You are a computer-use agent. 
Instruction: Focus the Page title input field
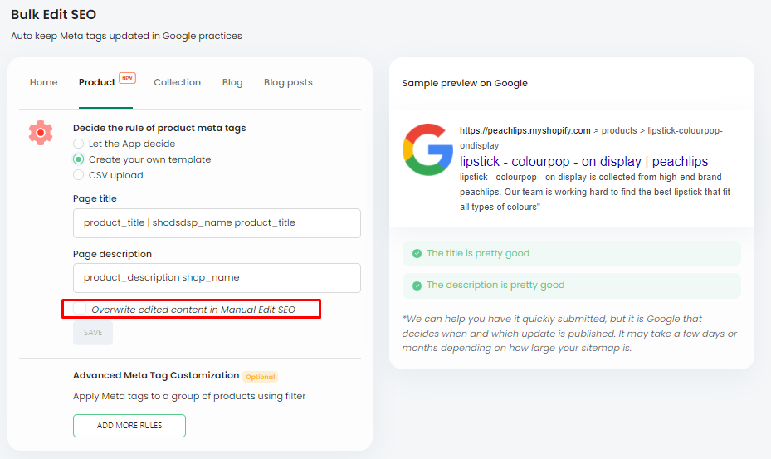click(217, 223)
